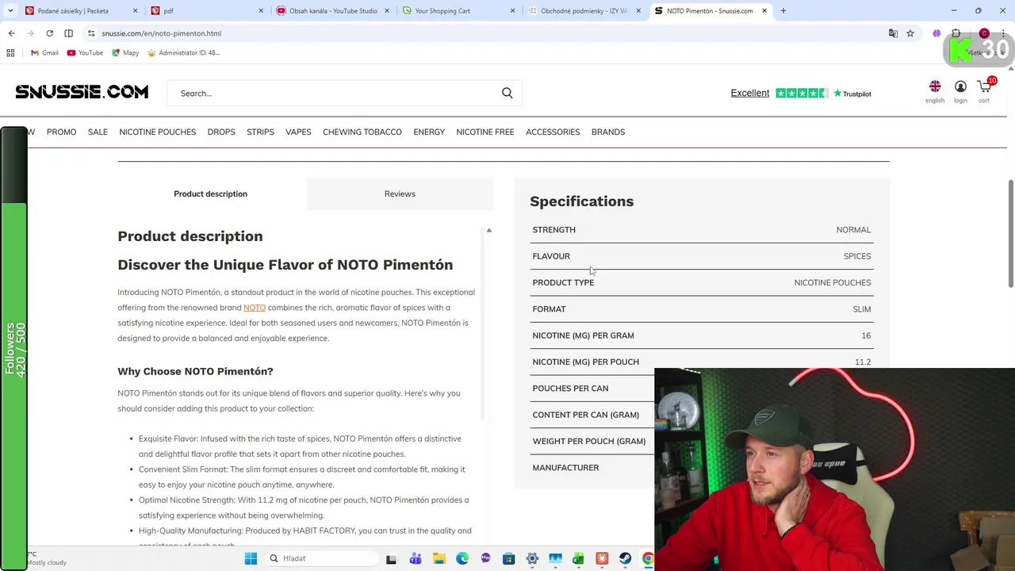Viewport: 1015px width, 571px height.
Task: Open the BRANDS menu
Action: tap(608, 132)
